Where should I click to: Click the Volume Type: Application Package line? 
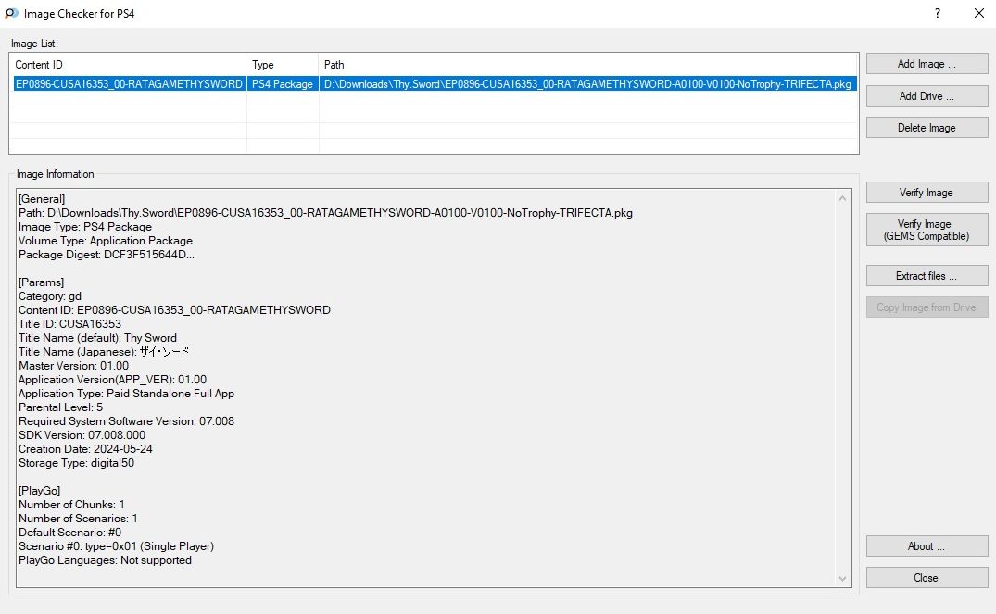point(106,241)
